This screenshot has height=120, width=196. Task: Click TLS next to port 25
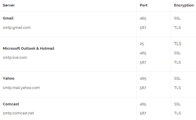(178, 44)
